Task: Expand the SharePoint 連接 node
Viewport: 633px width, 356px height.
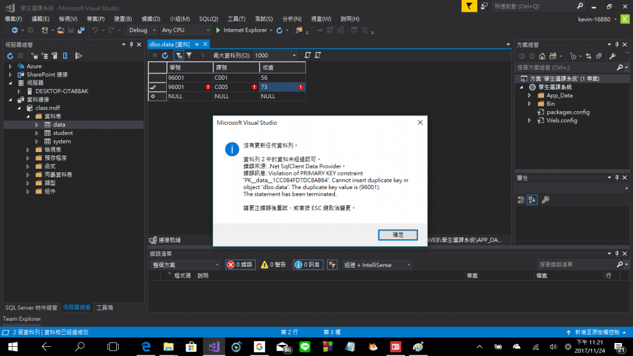Action: click(x=11, y=75)
